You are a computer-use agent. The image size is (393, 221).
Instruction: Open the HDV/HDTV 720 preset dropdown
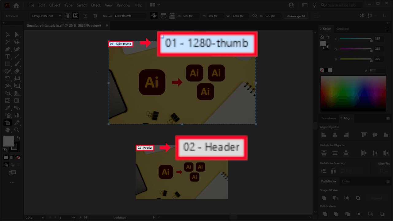point(46,16)
